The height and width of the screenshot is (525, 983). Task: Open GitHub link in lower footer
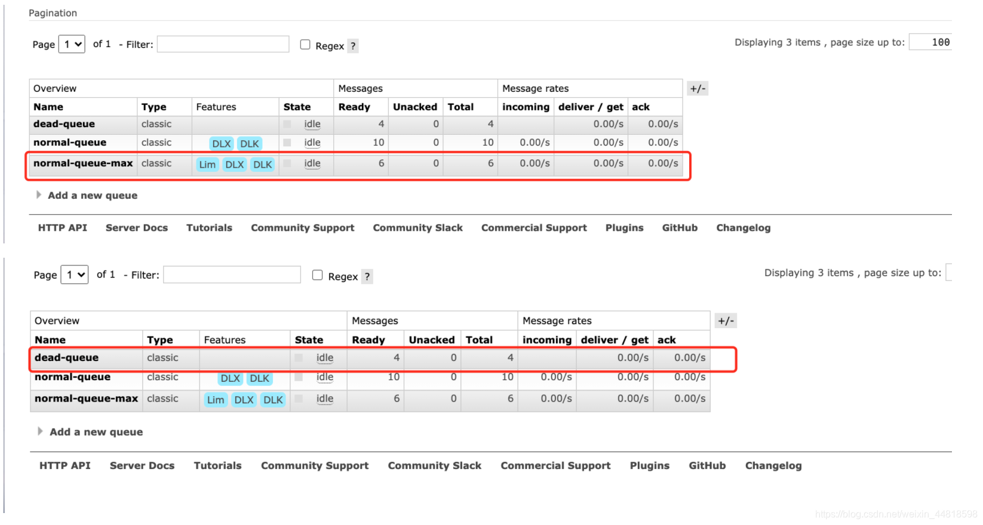coord(708,466)
